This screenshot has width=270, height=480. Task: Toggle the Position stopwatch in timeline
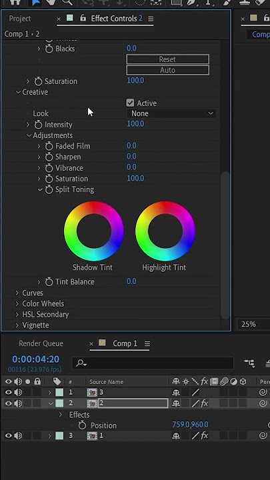click(x=82, y=425)
